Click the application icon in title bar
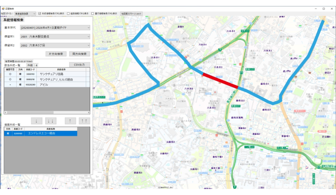This screenshot has height=195, width=336. coord(3,9)
